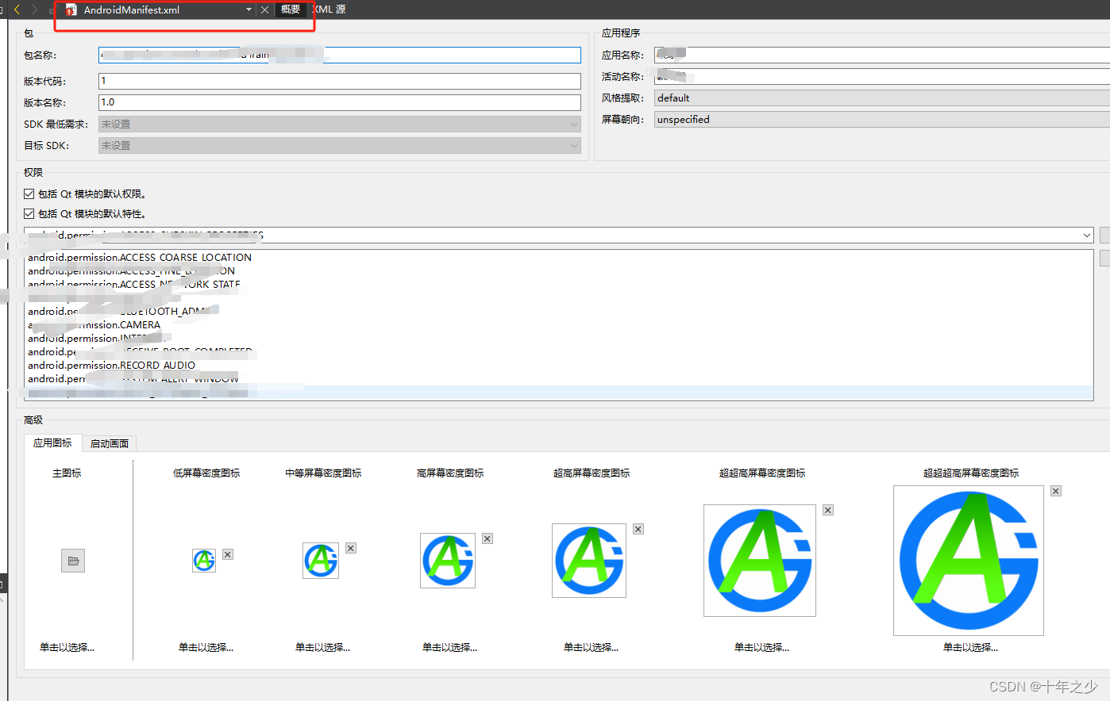Remove the 低屏幕密度图标 image

click(x=228, y=554)
